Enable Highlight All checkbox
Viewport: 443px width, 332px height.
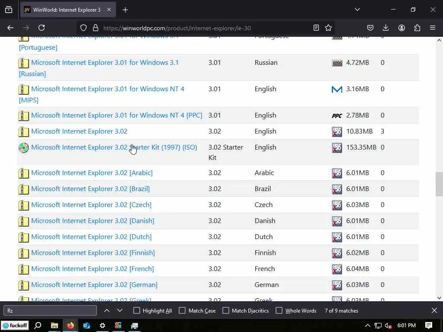click(x=136, y=310)
